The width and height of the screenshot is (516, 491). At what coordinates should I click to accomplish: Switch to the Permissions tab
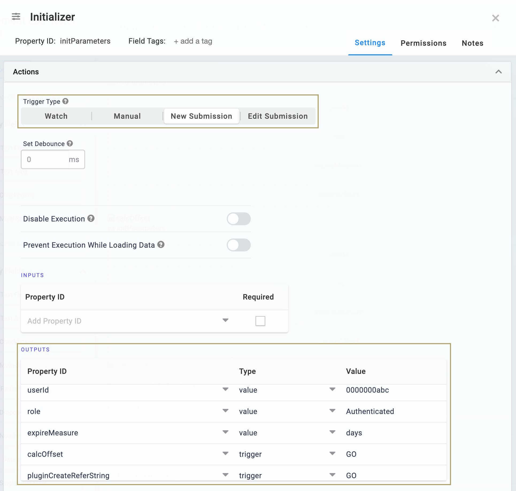point(423,43)
